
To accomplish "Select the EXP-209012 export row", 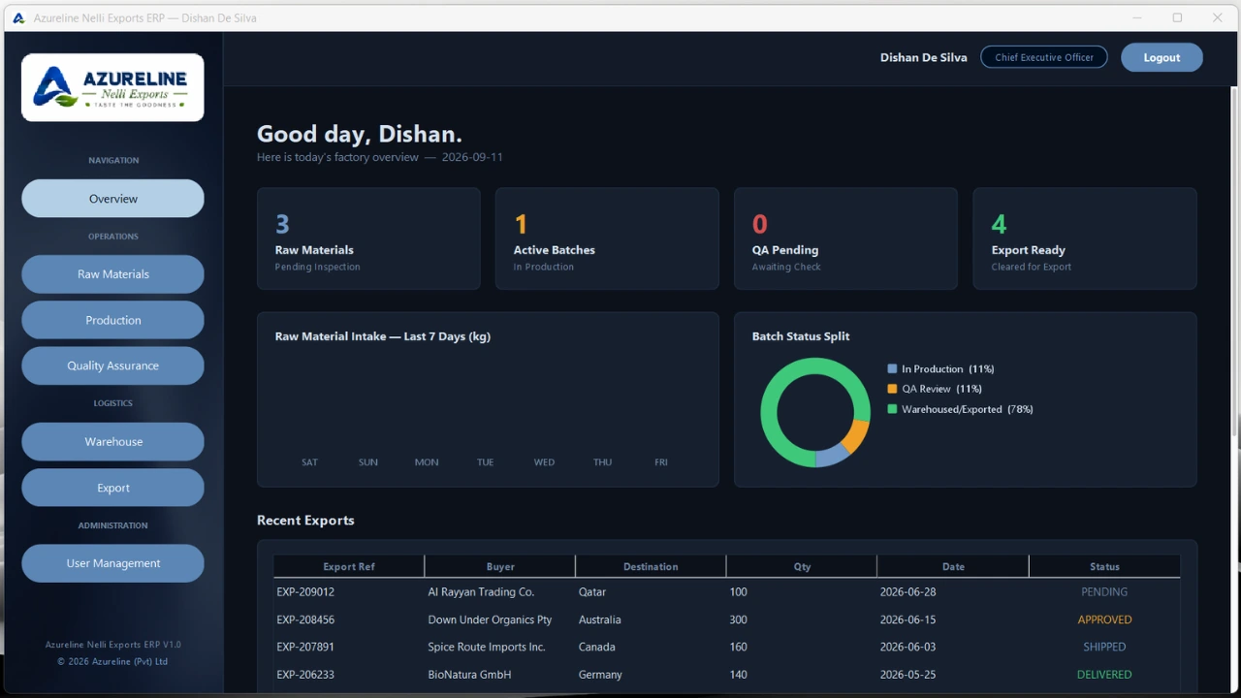I will point(727,591).
